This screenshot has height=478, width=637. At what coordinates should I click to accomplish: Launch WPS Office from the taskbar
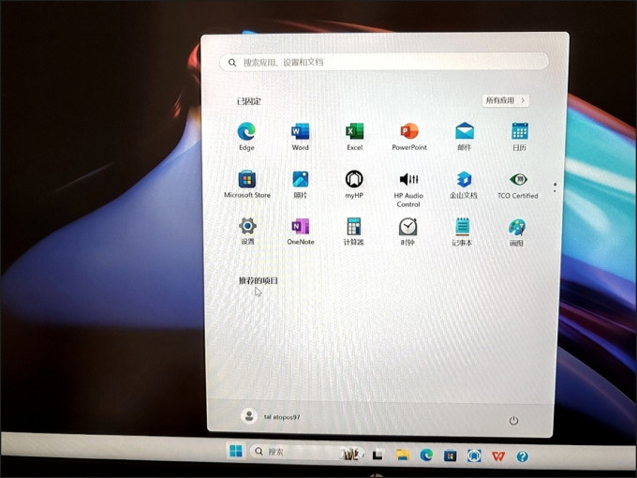tap(498, 456)
